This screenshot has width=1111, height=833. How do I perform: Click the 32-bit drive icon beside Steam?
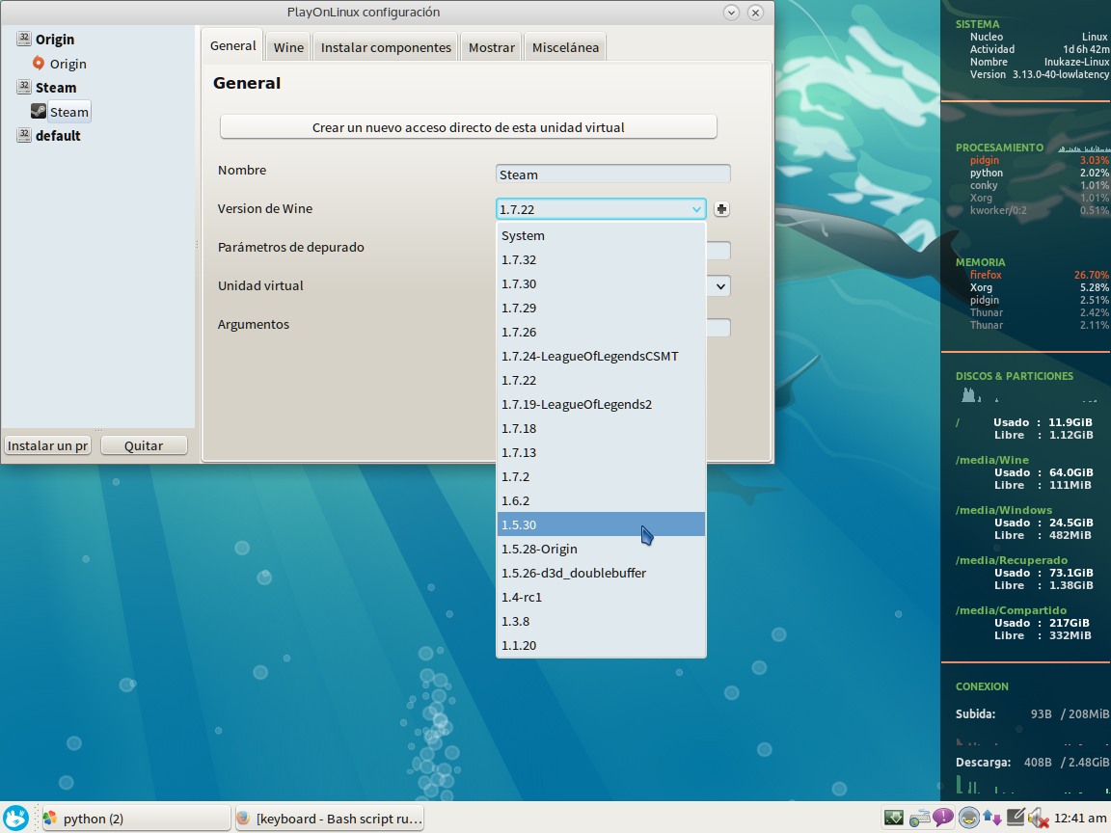24,87
